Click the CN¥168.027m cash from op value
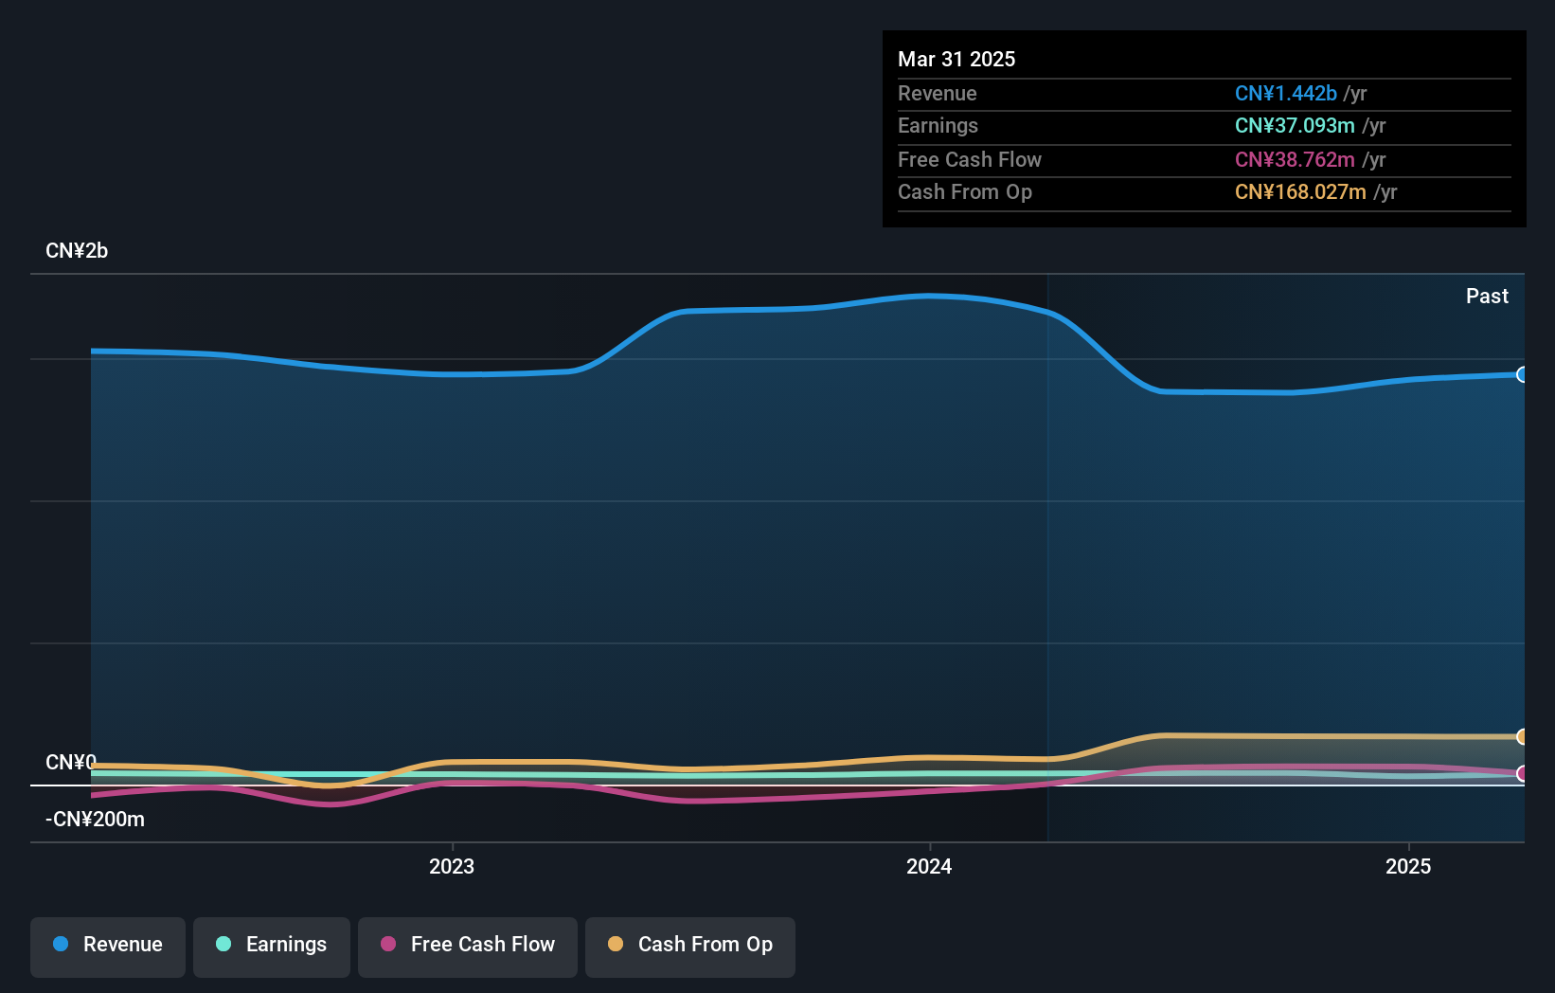Screen dimensions: 1555x993 pos(1300,192)
